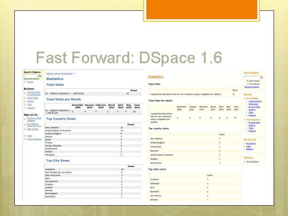Click By Issue Date under This Collection
Viewport: 288px width, 216px height.
pyautogui.click(x=254, y=122)
